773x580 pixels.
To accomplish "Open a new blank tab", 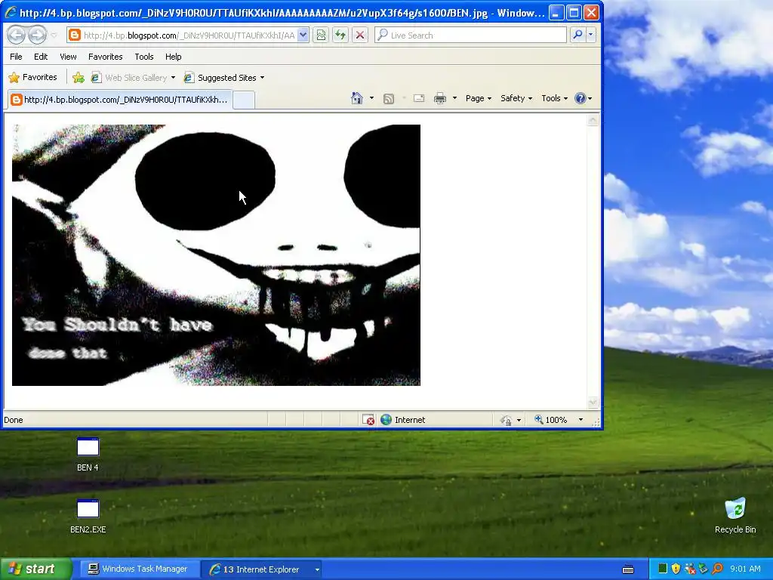I will (x=244, y=100).
